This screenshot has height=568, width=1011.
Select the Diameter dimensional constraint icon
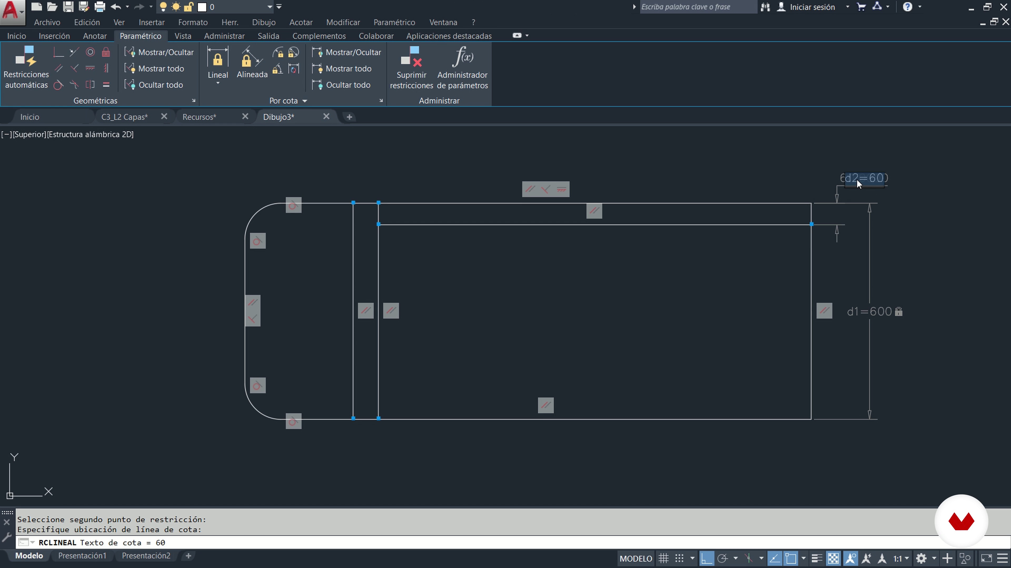294,53
